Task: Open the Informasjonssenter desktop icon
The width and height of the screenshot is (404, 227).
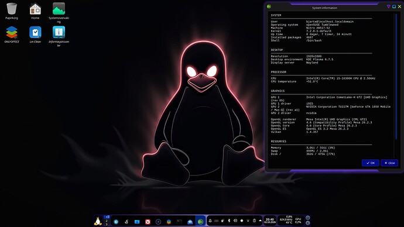Action: (59, 36)
